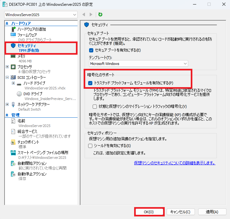The height and width of the screenshot is (219, 230).
Task: Collapse the SCSI コントローラー tree node
Action: click(7, 77)
